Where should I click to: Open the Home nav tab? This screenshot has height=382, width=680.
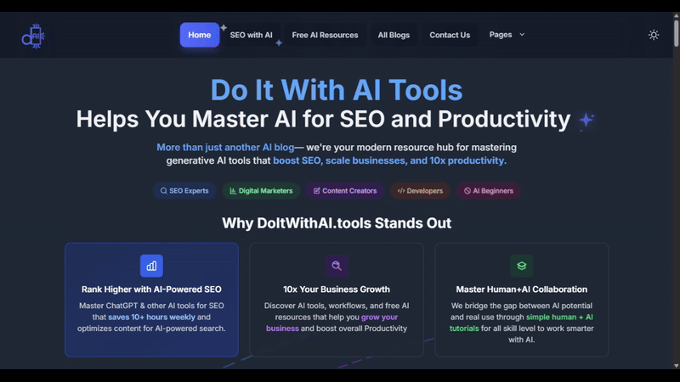pos(200,35)
